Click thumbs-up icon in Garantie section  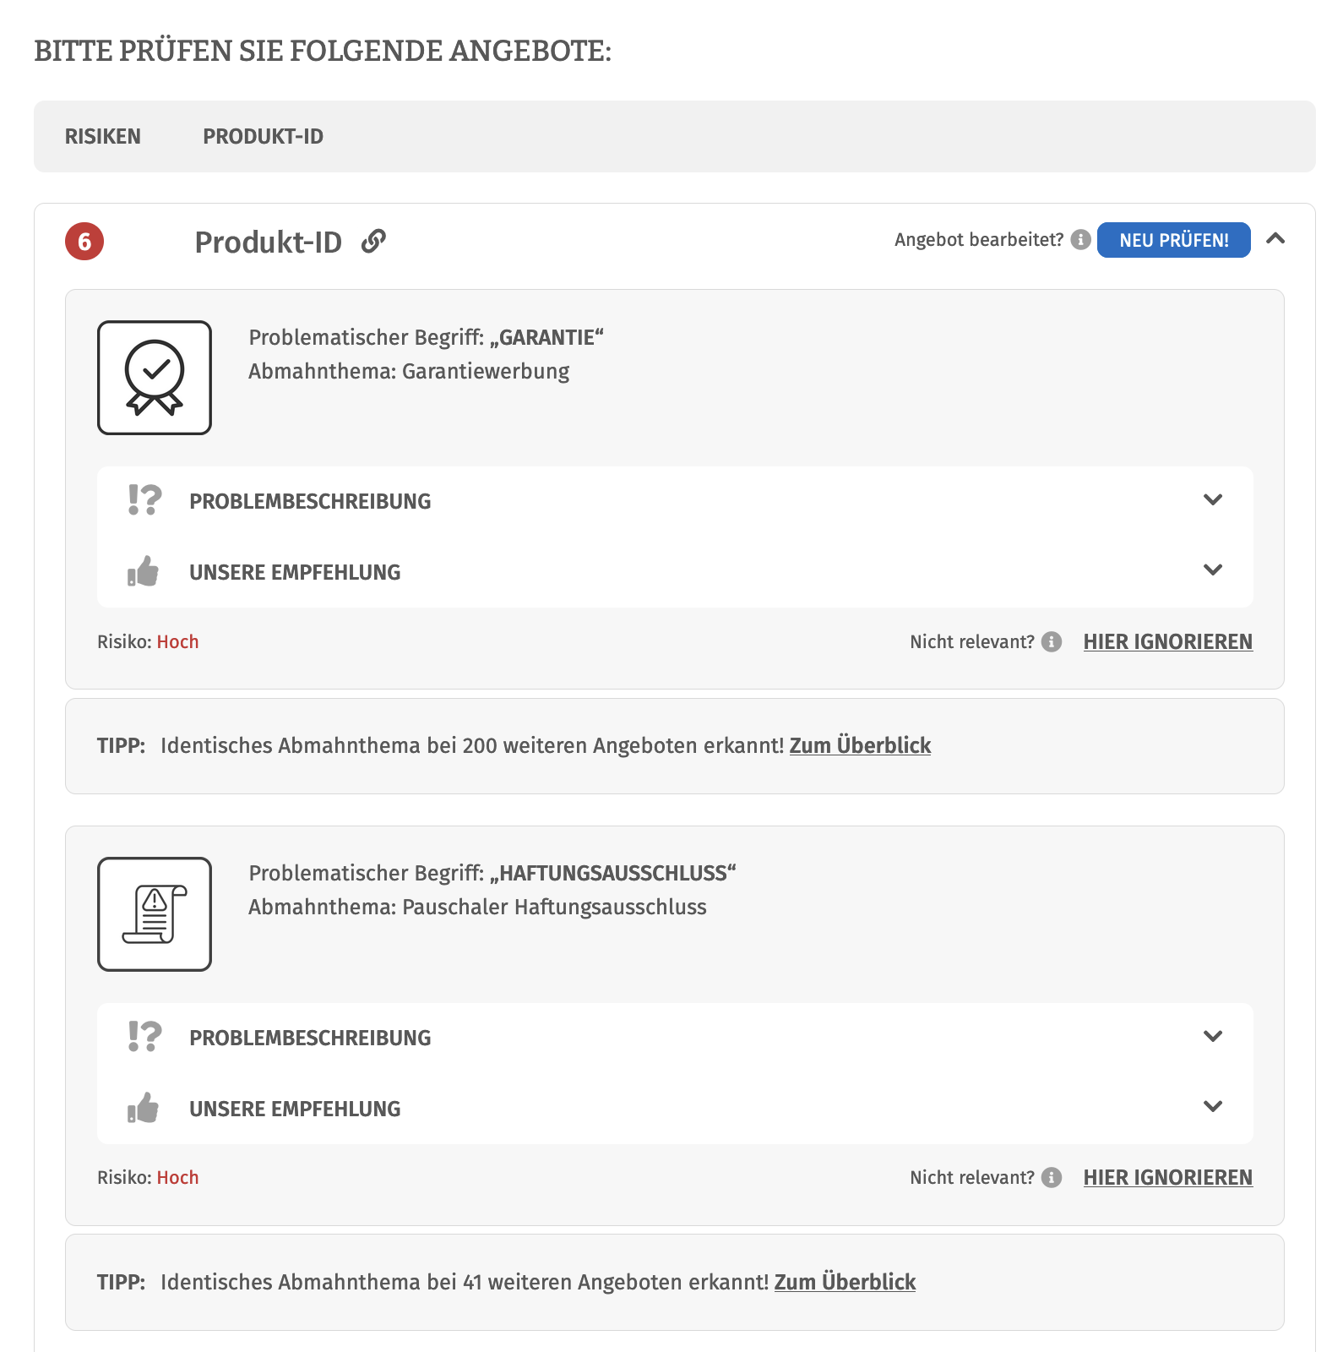click(144, 572)
